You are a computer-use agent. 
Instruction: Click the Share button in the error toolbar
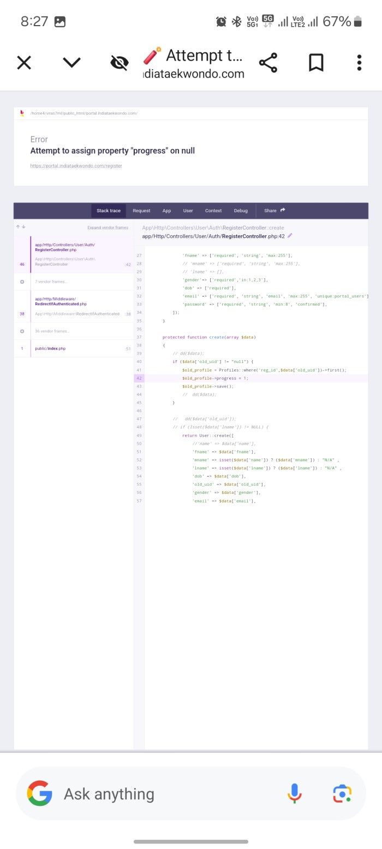[x=274, y=211]
